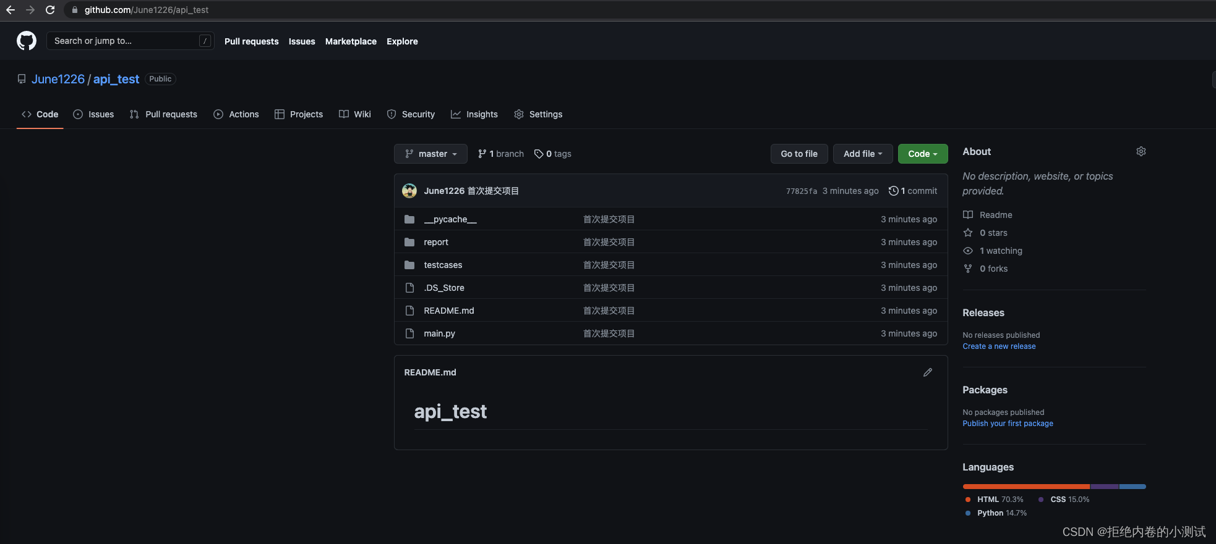The width and height of the screenshot is (1216, 544).
Task: Click the README.md file icon
Action: click(x=409, y=311)
